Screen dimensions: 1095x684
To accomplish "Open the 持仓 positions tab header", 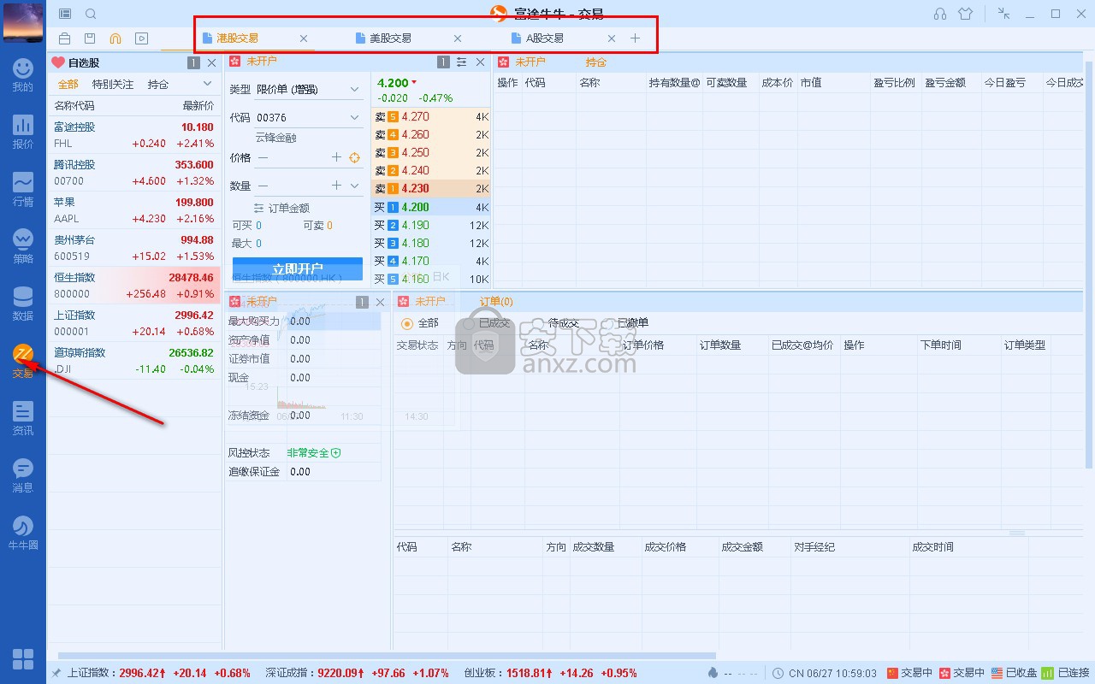I will [x=596, y=62].
